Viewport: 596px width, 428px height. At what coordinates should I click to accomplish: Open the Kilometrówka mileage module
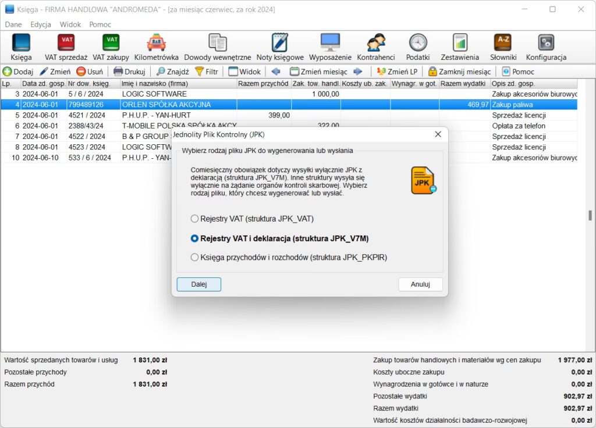[x=156, y=47]
